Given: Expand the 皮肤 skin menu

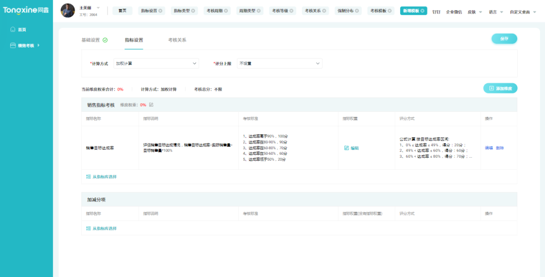Looking at the screenshot, I should pyautogui.click(x=474, y=12).
